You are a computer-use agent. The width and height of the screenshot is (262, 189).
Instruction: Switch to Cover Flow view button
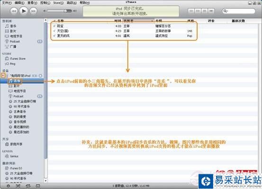click(211, 11)
